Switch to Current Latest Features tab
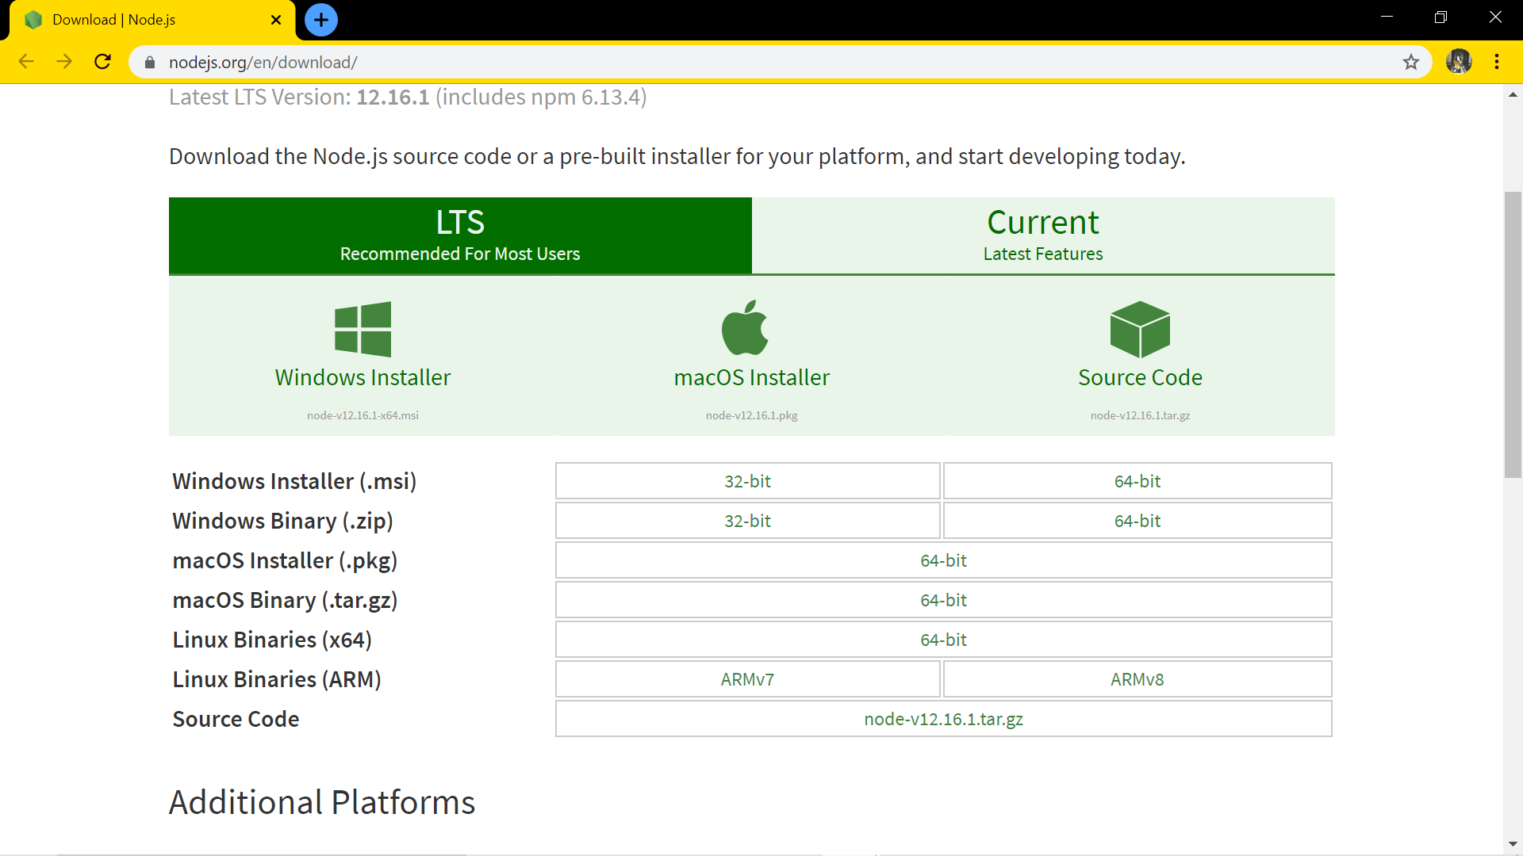Viewport: 1523px width, 856px height. coord(1042,235)
